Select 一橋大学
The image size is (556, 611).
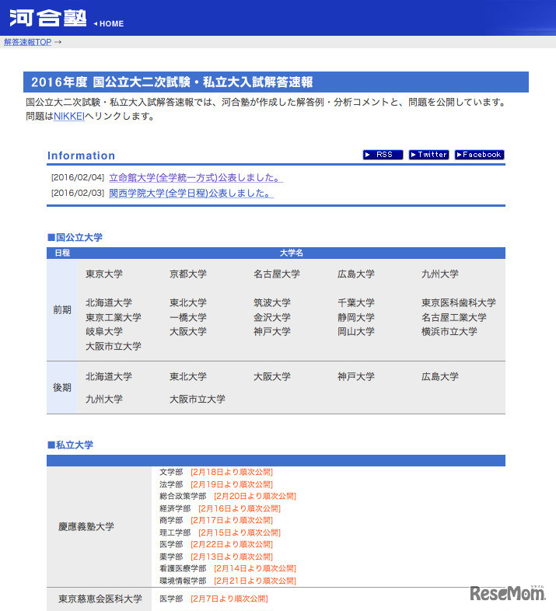point(188,317)
